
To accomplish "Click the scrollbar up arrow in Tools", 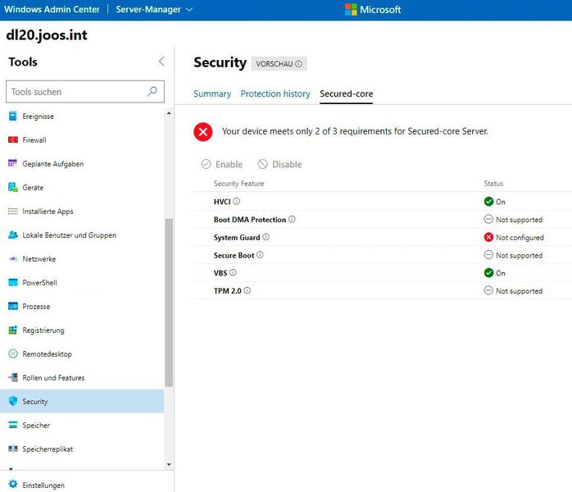I will point(169,113).
